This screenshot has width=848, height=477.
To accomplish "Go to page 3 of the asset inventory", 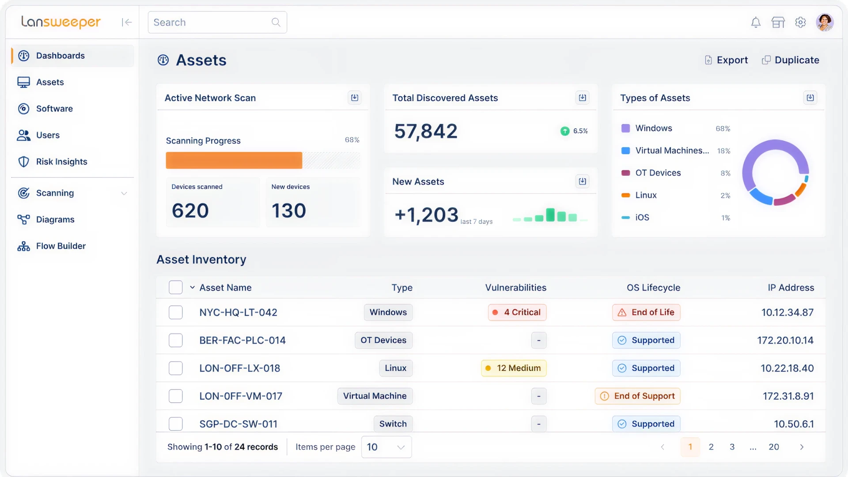I will 732,447.
